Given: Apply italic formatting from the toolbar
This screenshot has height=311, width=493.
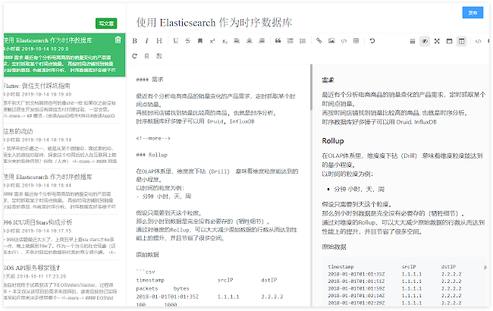Looking at the screenshot, I should pyautogui.click(x=147, y=41).
